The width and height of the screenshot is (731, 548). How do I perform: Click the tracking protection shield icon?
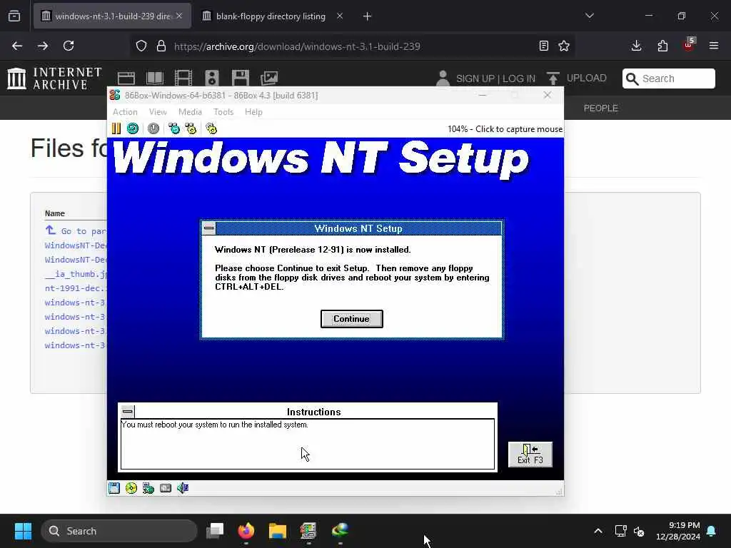[141, 46]
